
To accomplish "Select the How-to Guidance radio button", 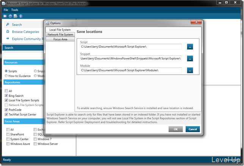I will 6,76.
